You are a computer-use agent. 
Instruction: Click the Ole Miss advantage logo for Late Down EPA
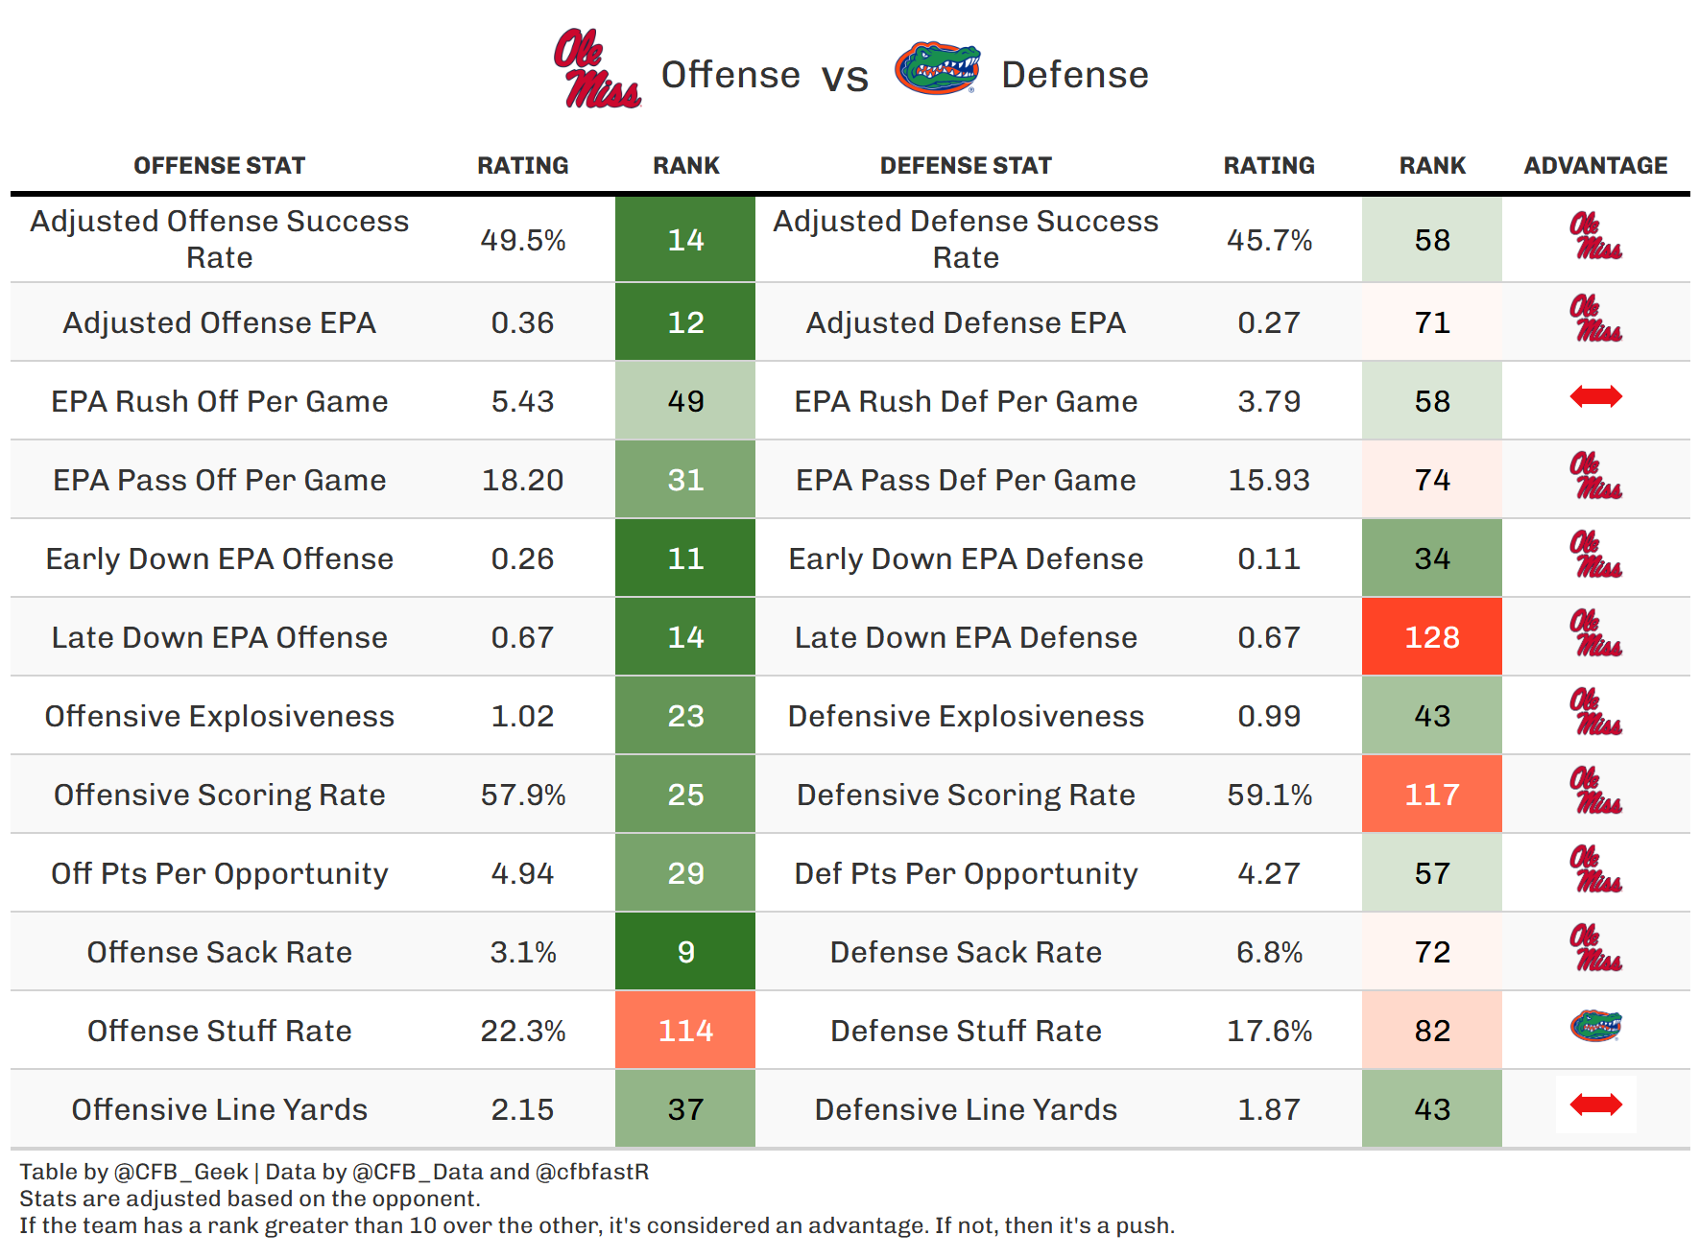tap(1595, 634)
